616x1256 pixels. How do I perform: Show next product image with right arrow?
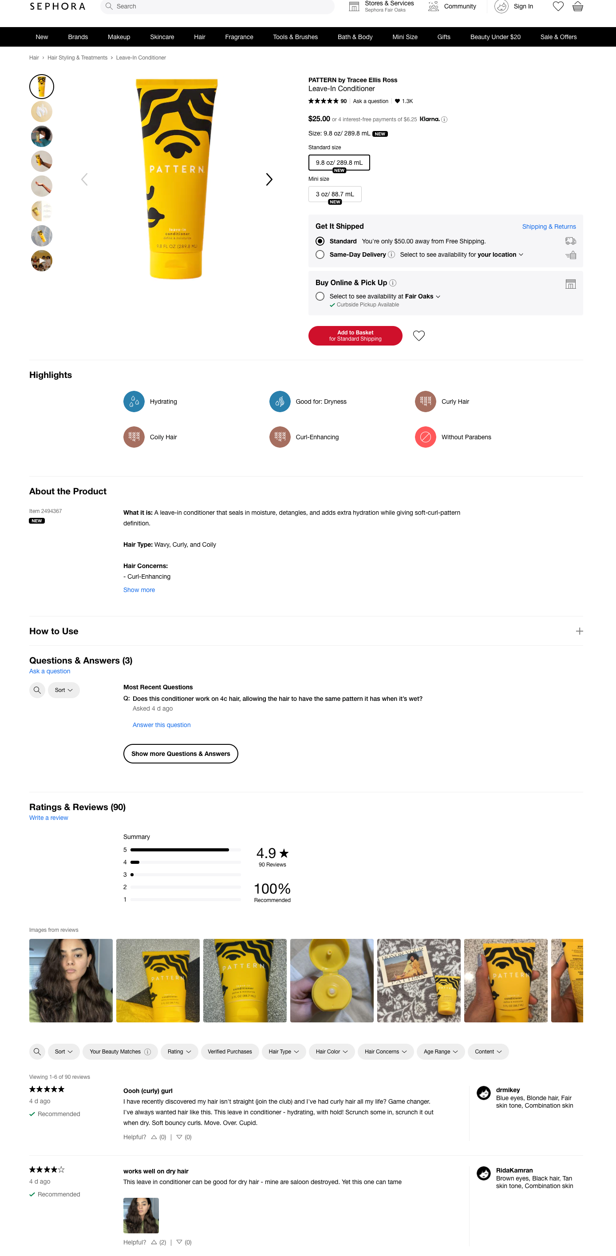269,179
